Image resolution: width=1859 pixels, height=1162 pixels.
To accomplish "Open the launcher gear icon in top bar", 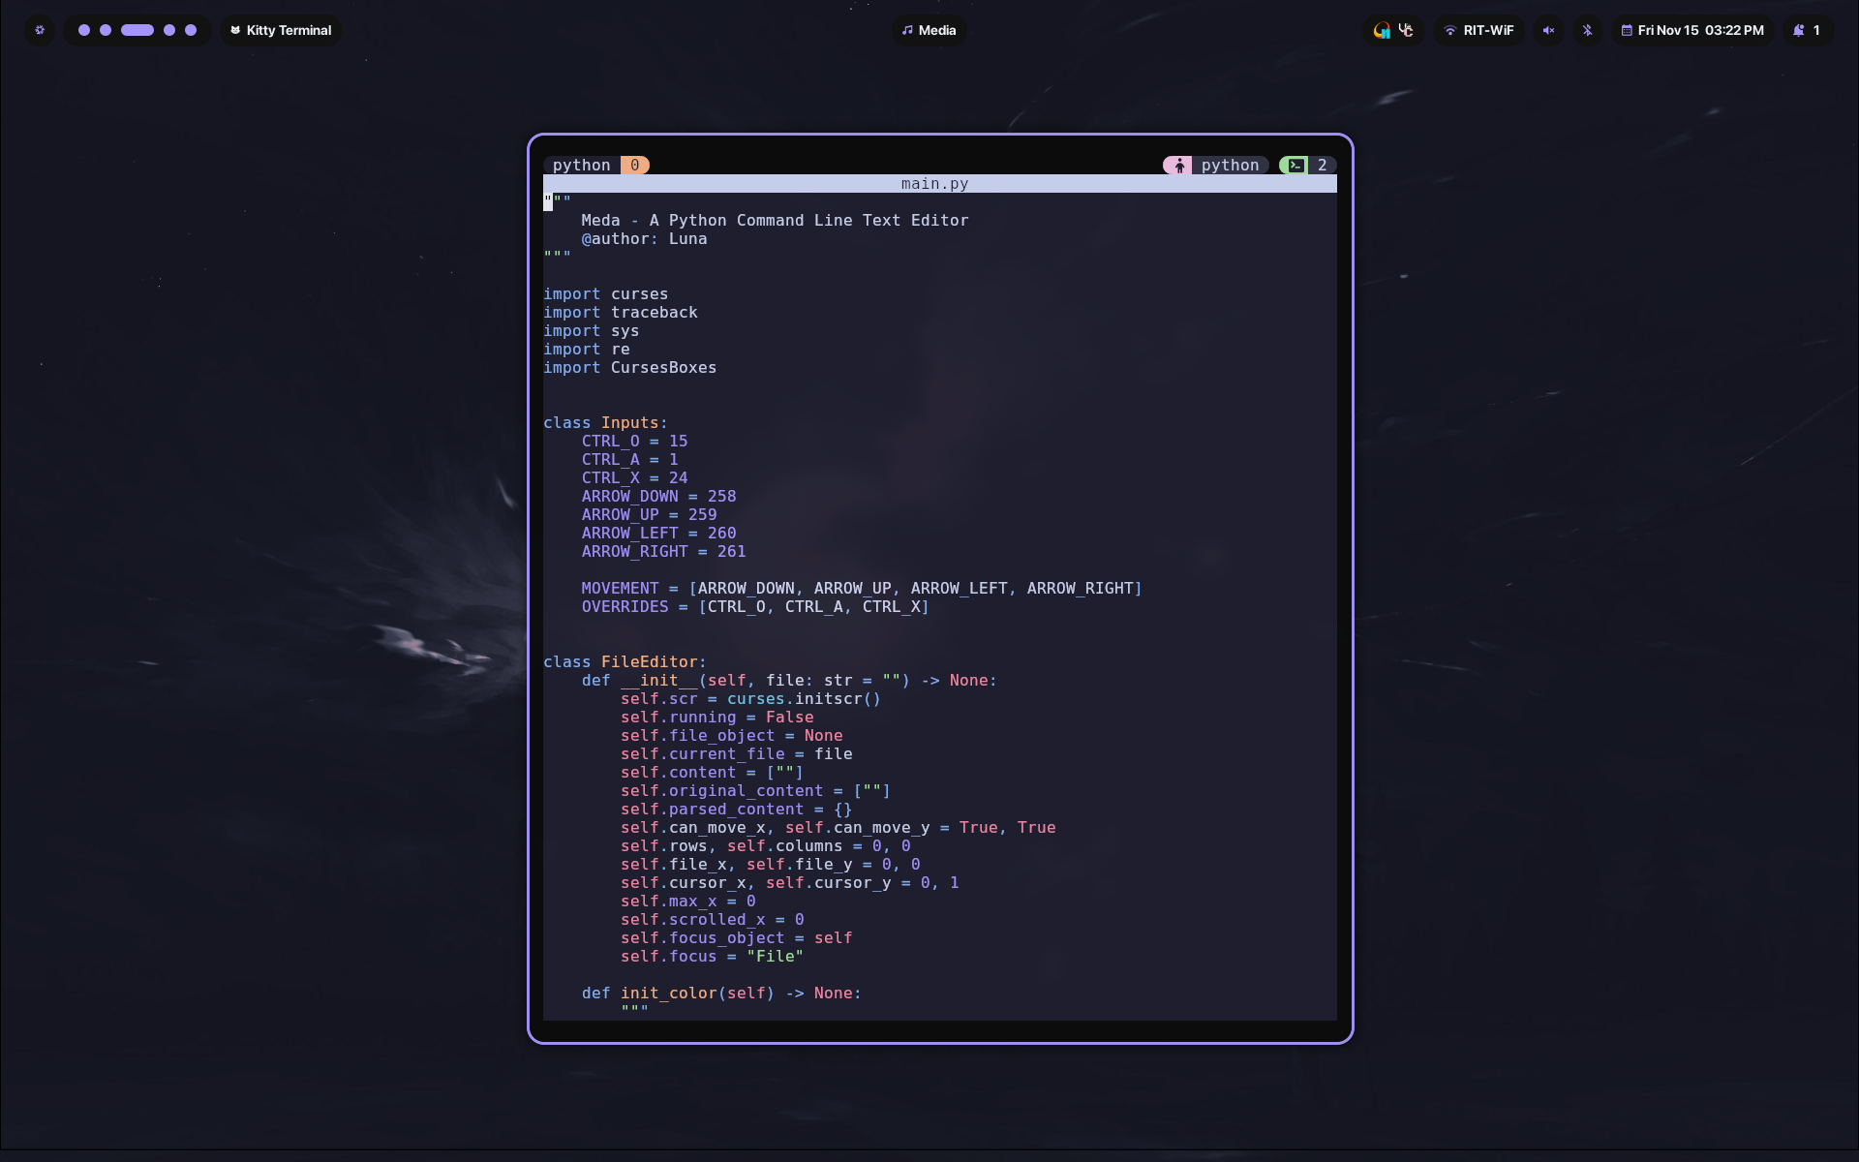I will tap(40, 30).
